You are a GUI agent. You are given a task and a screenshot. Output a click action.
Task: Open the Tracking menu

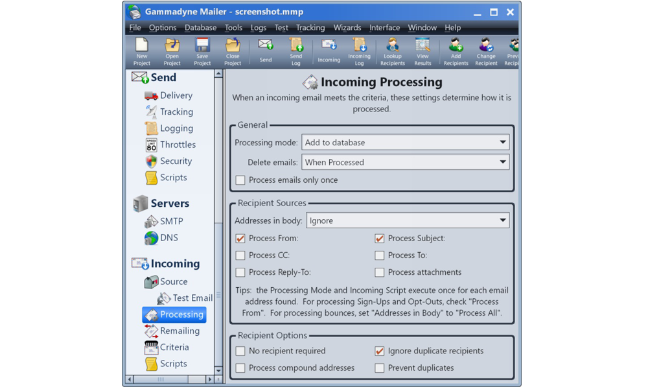pyautogui.click(x=310, y=28)
